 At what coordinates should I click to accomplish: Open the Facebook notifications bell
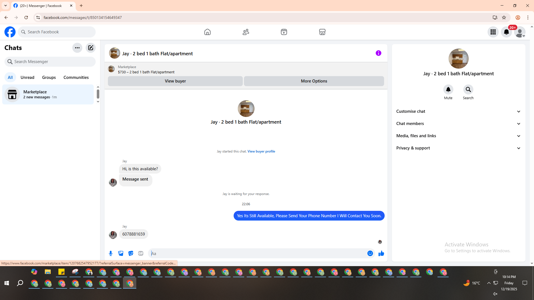[506, 32]
